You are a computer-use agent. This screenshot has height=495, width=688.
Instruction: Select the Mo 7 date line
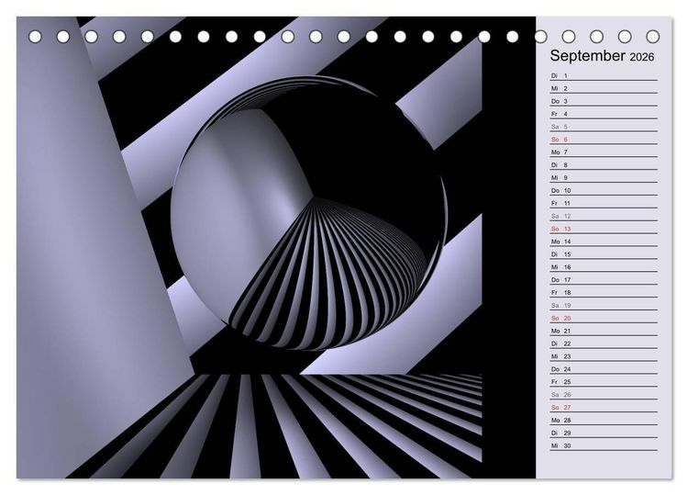(x=604, y=152)
